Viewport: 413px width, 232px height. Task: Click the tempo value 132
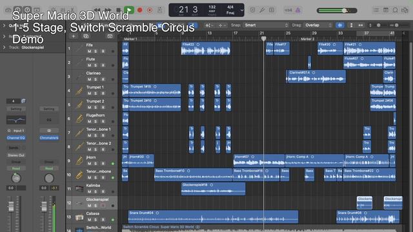pos(212,7)
